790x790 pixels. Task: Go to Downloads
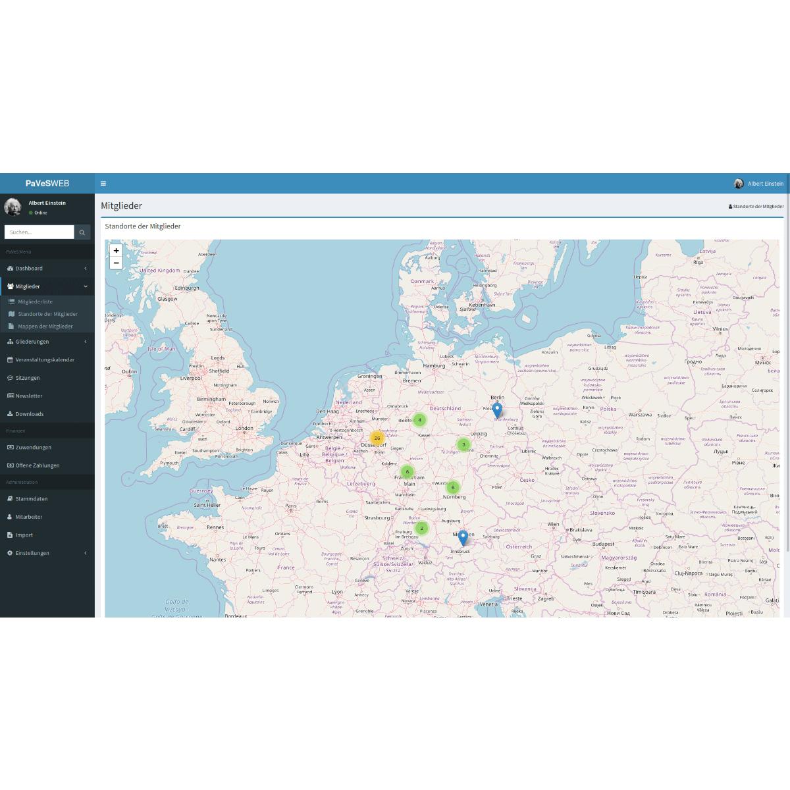click(47, 414)
